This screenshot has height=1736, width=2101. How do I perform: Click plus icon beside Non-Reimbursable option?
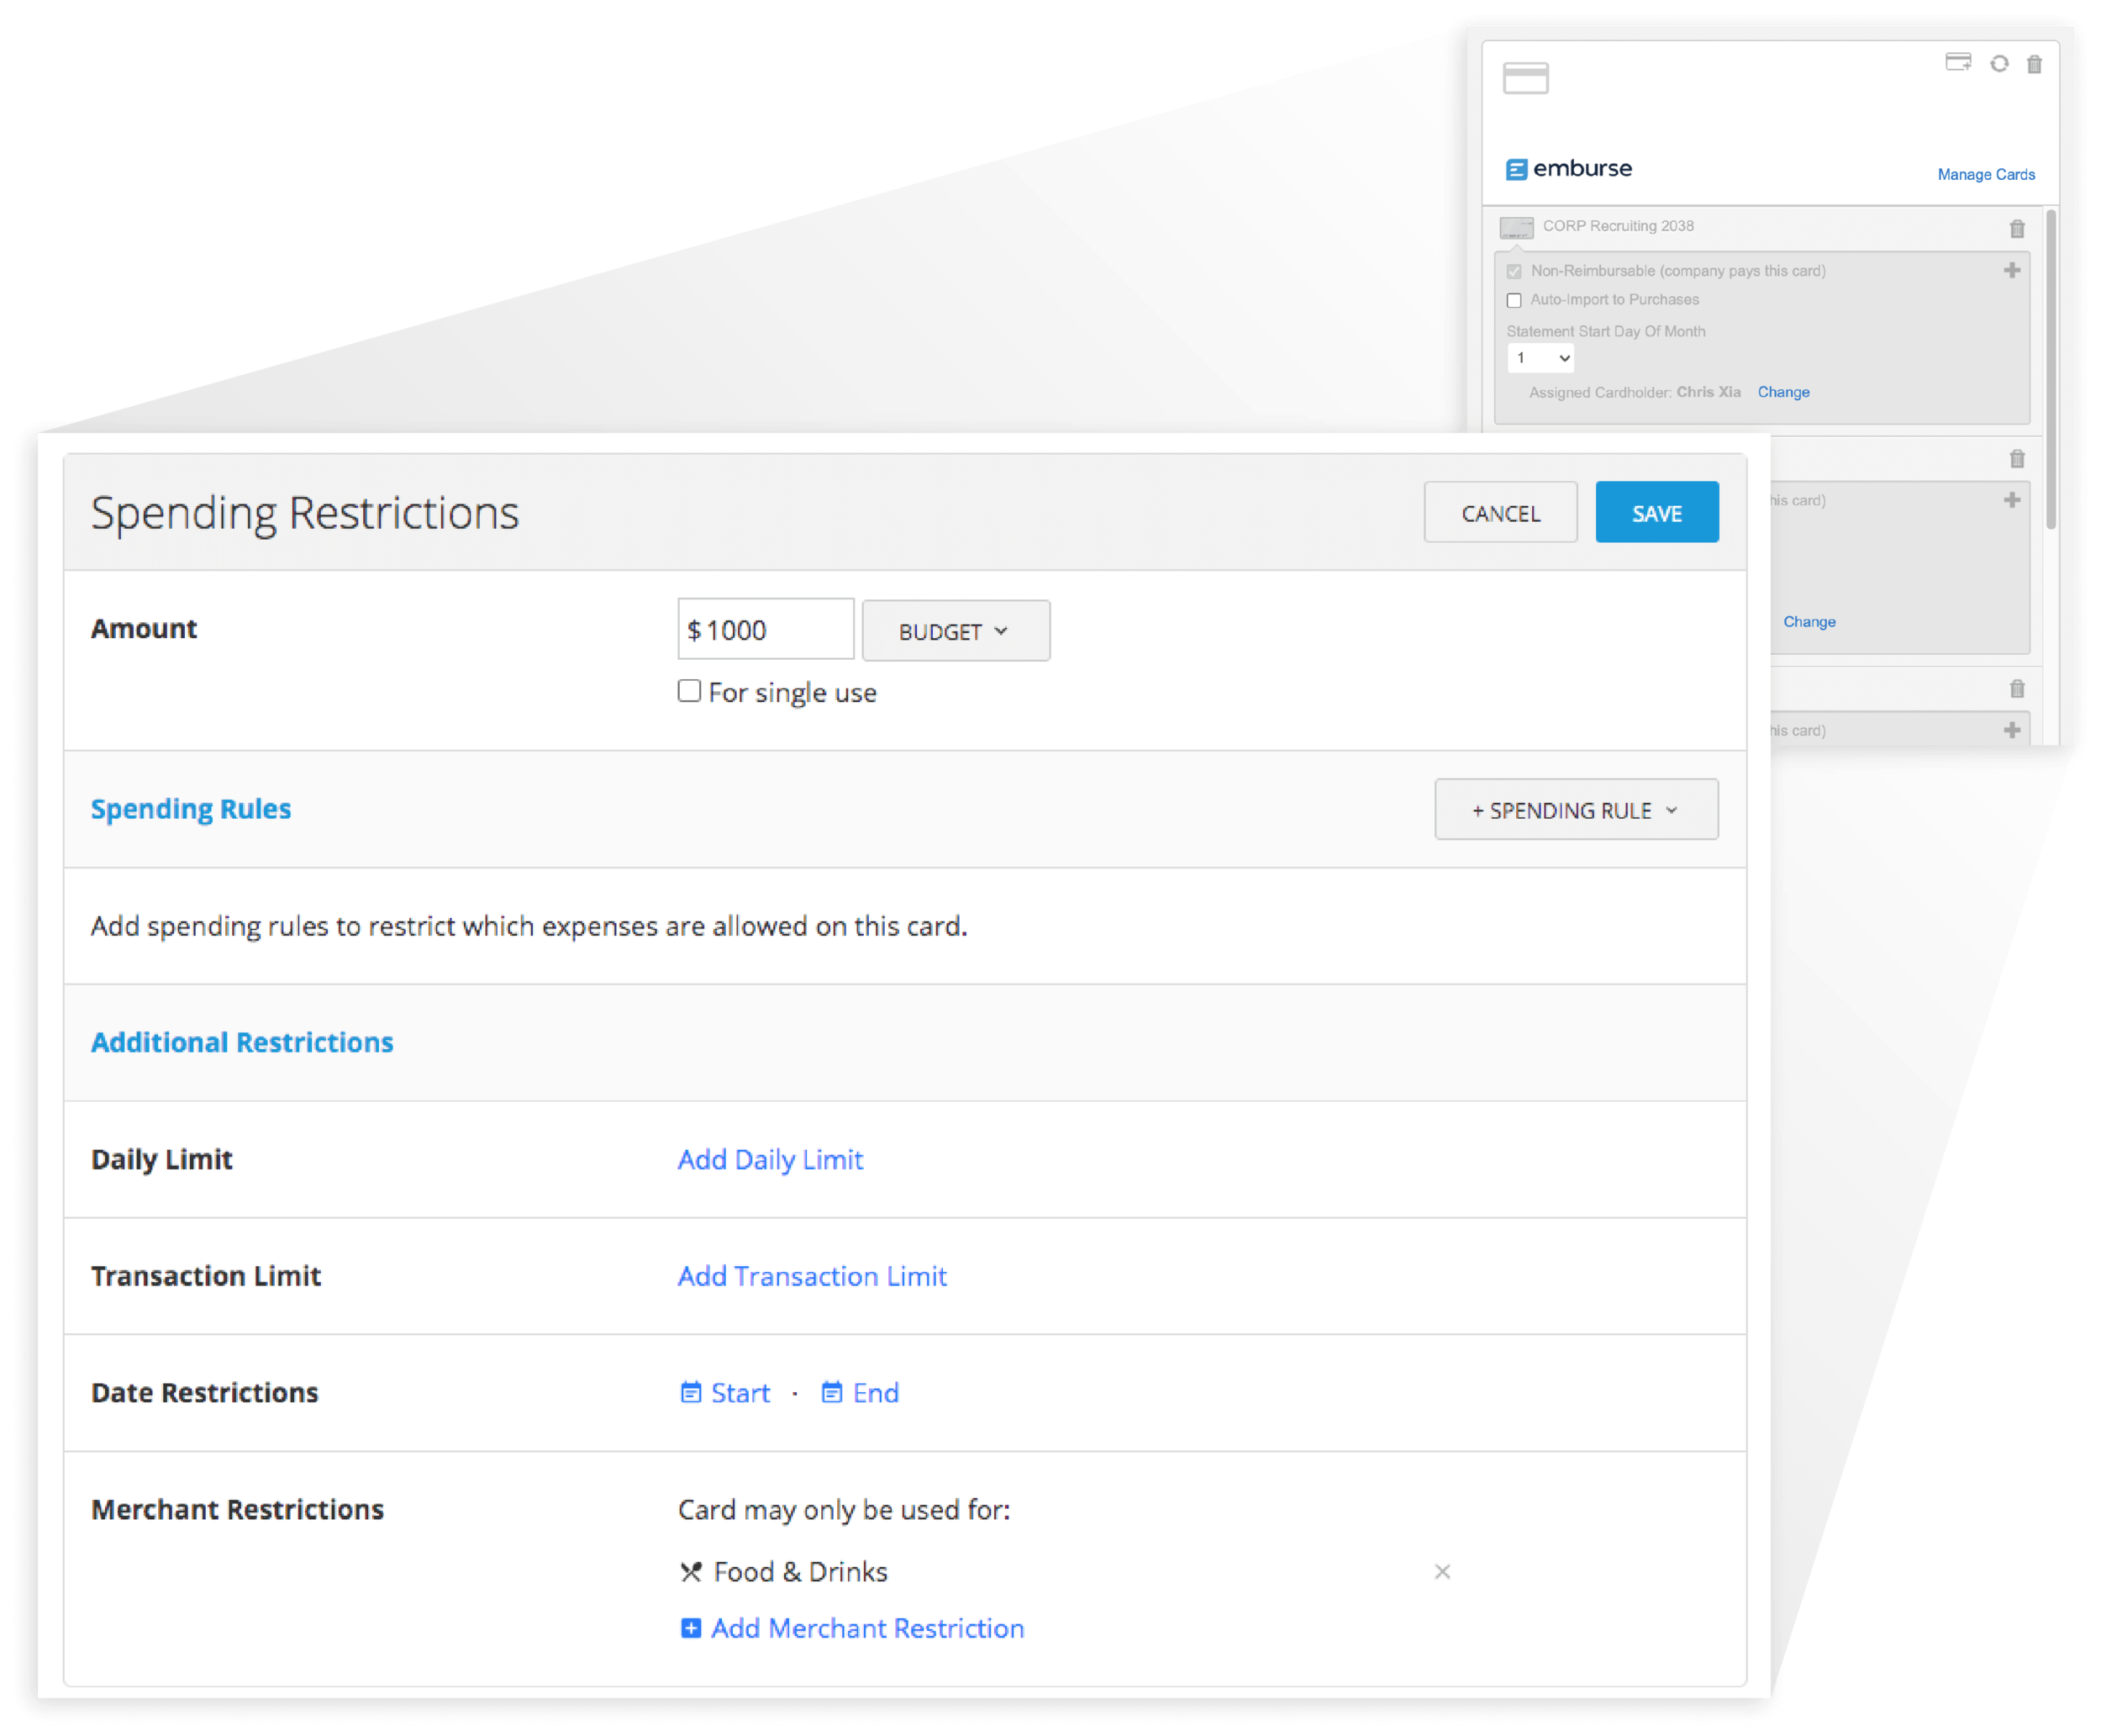tap(2011, 270)
